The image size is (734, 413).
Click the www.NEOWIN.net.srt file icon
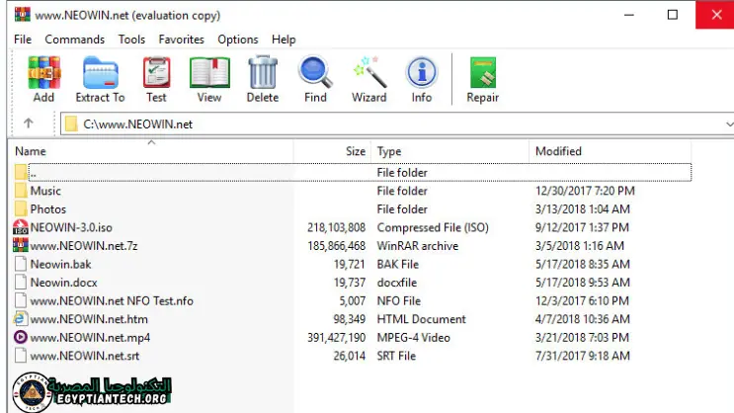(x=21, y=356)
